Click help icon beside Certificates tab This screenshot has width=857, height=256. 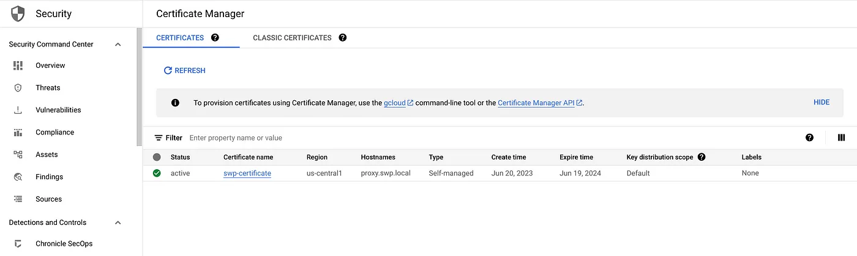[215, 37]
